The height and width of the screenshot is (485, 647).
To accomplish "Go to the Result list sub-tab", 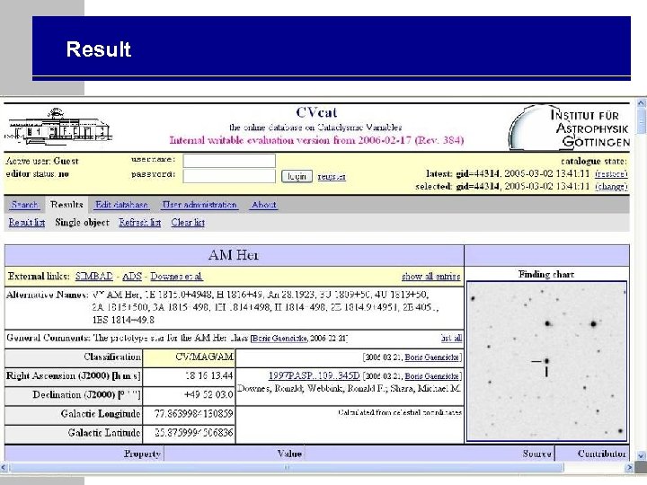I will [x=27, y=223].
